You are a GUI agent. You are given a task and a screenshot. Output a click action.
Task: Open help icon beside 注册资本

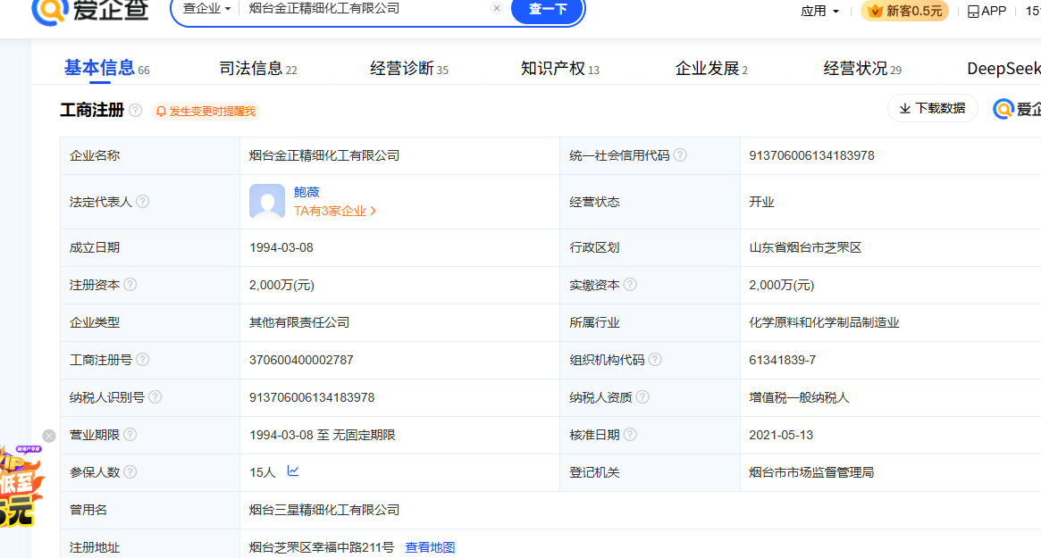(x=130, y=285)
